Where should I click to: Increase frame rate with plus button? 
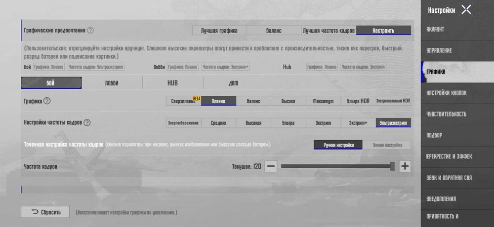click(405, 166)
